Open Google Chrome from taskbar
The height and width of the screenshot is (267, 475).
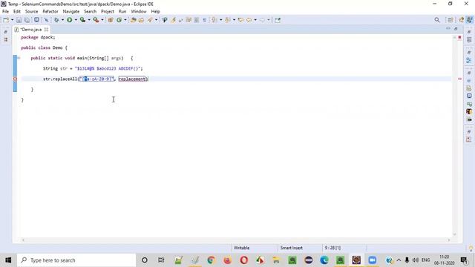coord(211,260)
